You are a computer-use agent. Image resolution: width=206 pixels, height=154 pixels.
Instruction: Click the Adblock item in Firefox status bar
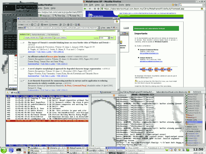tap(197, 92)
